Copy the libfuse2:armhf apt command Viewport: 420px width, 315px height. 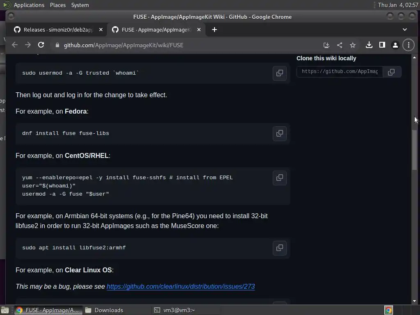pos(280,248)
